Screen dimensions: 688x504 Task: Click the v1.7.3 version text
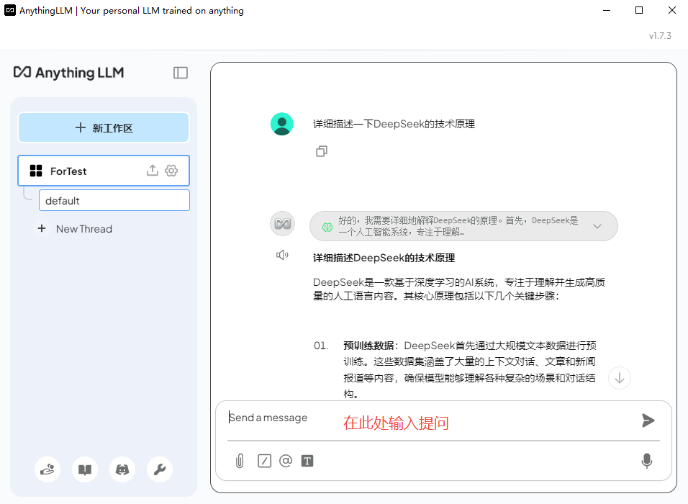pyautogui.click(x=660, y=35)
